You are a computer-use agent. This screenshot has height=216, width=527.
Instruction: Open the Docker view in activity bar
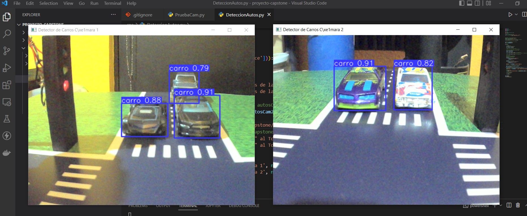tap(7, 153)
